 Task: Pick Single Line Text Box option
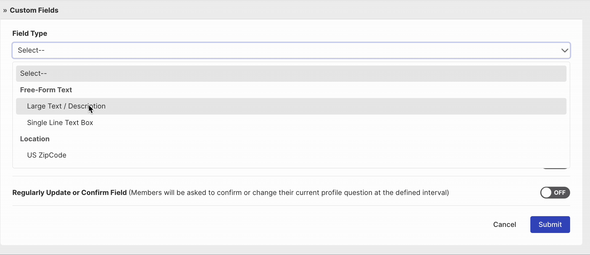coord(60,123)
